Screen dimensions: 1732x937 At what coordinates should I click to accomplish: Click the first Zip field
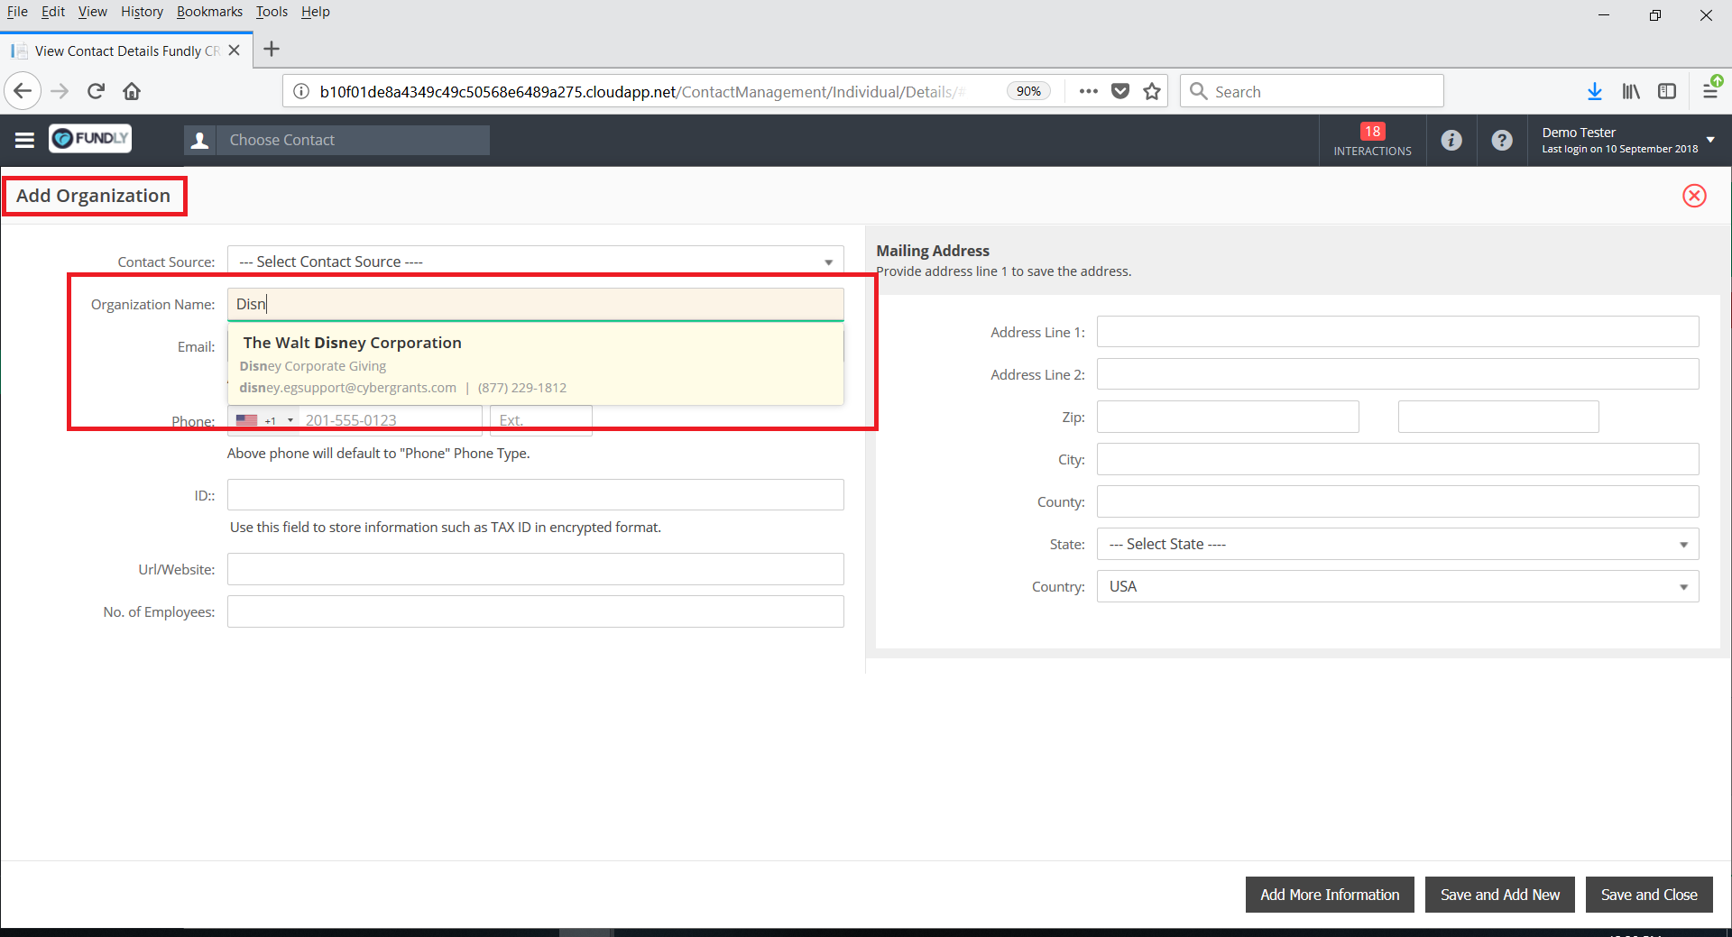1228,417
